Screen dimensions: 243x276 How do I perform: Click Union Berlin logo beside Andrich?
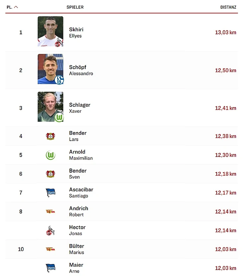pos(50,211)
